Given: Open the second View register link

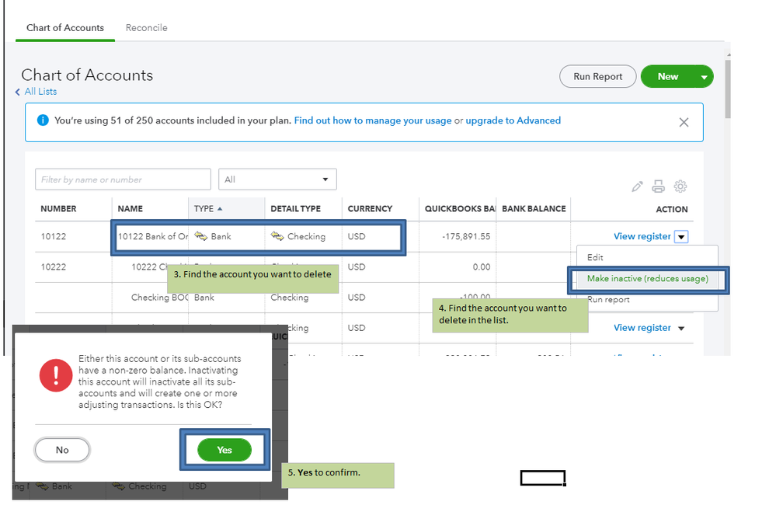Looking at the screenshot, I should [x=642, y=328].
